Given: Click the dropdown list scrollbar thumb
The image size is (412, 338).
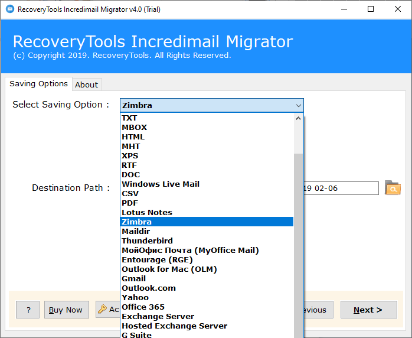Looking at the screenshot, I should 298,246.
